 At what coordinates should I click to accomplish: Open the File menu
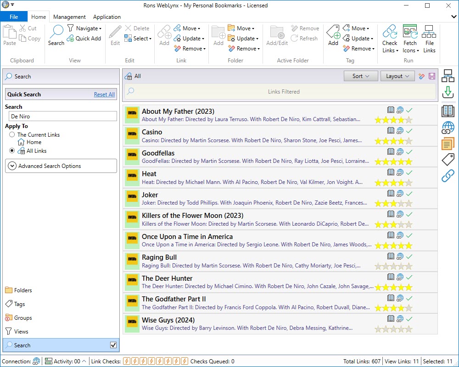pyautogui.click(x=14, y=17)
